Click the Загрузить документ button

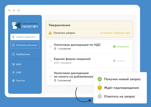(x=25, y=45)
